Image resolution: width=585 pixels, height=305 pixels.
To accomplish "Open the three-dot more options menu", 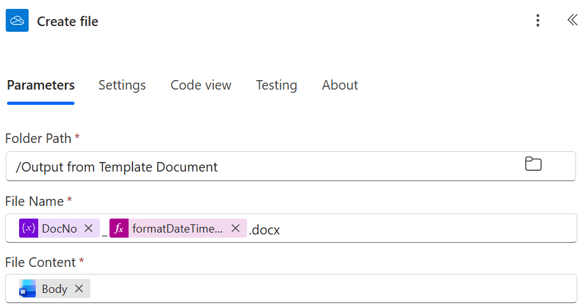I will [538, 21].
